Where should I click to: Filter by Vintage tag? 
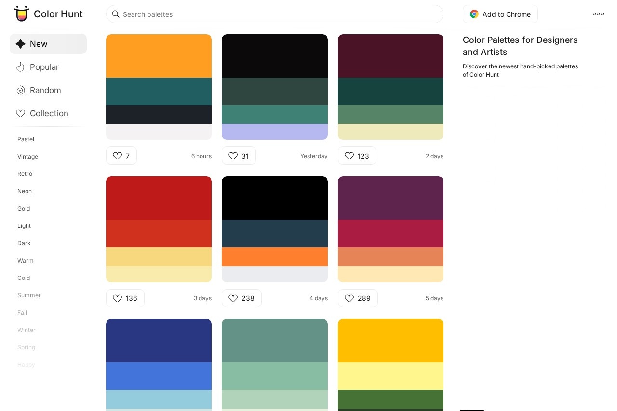point(27,157)
